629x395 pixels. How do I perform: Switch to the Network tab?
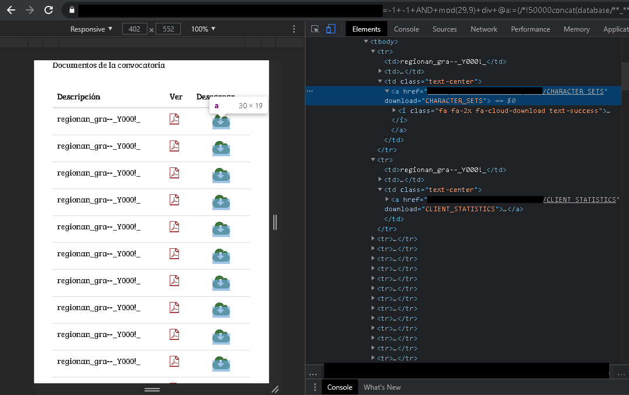pos(483,29)
